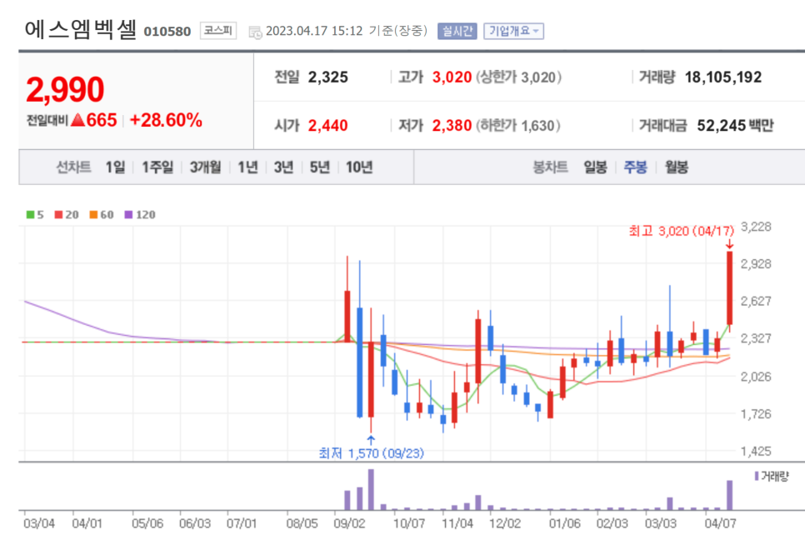
Task: Click the 09/02 date axis label
Action: (350, 523)
